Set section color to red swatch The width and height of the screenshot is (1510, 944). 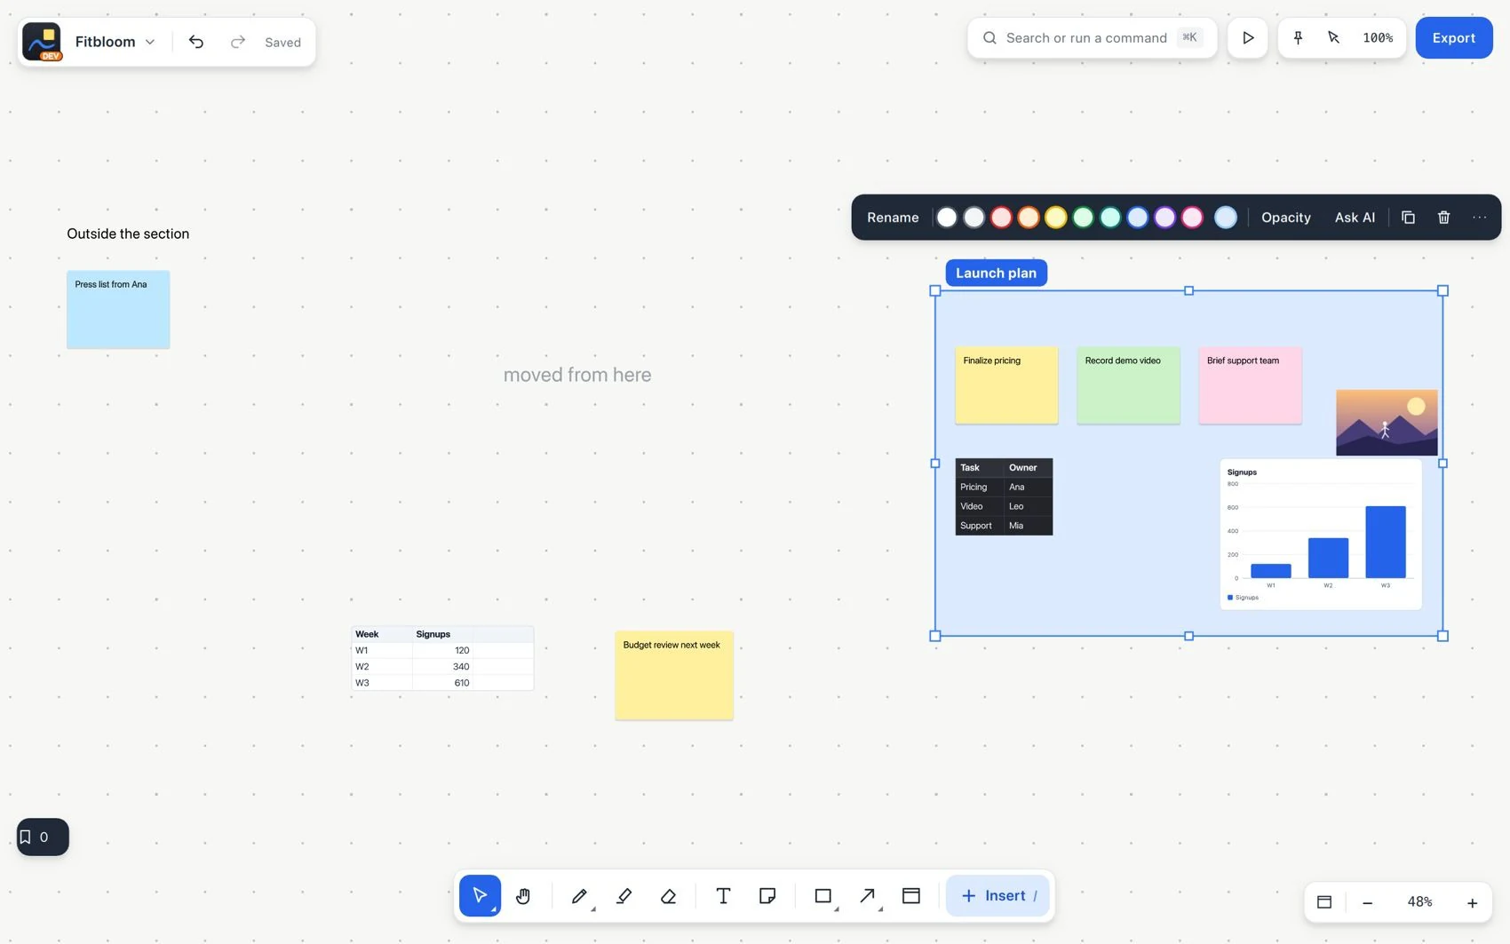coord(1001,218)
